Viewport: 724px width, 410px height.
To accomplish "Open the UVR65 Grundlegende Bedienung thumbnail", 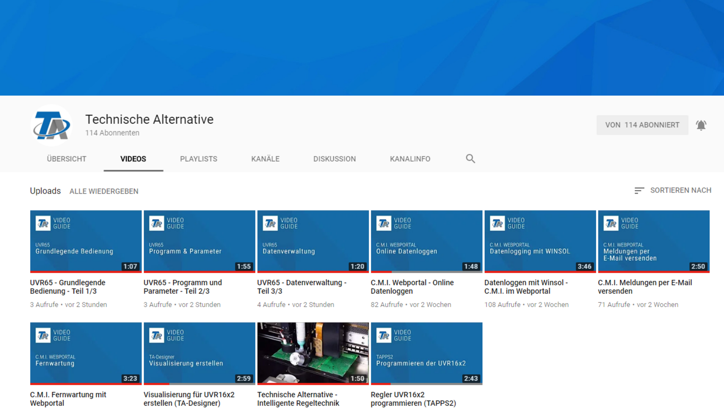I will pos(86,241).
